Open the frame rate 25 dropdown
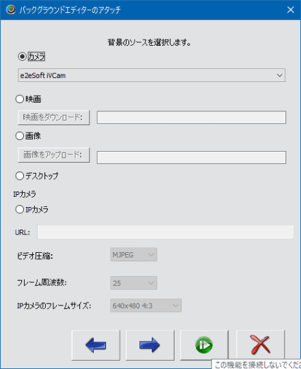This screenshot has width=301, height=369. (133, 283)
